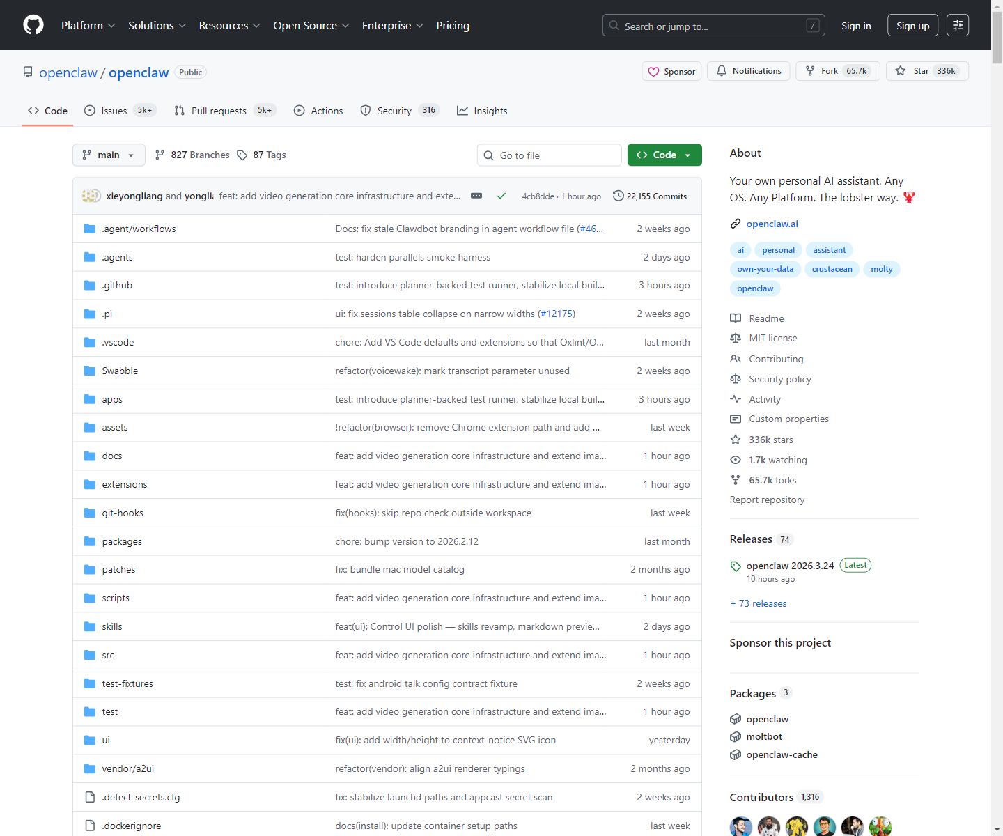Open the #12175 pull request link

[557, 313]
